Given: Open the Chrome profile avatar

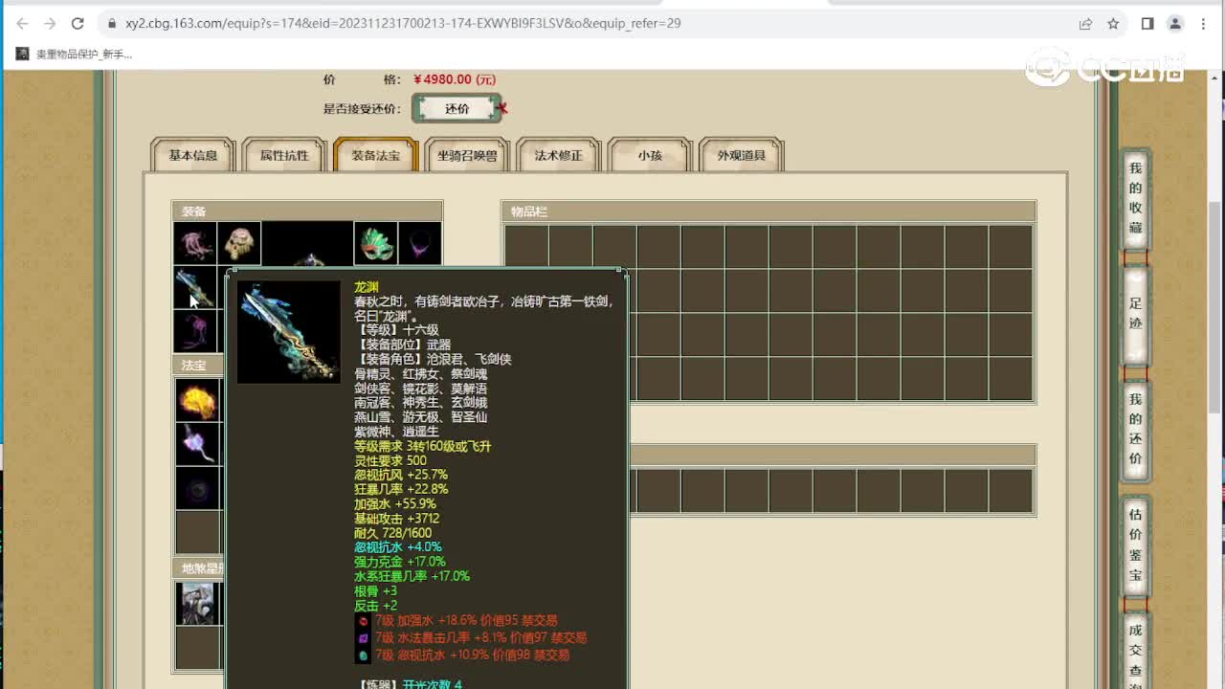Looking at the screenshot, I should 1175,23.
